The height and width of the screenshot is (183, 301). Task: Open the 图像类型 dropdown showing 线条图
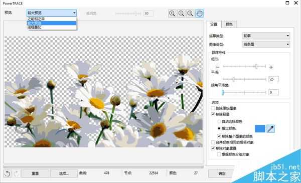point(266,44)
